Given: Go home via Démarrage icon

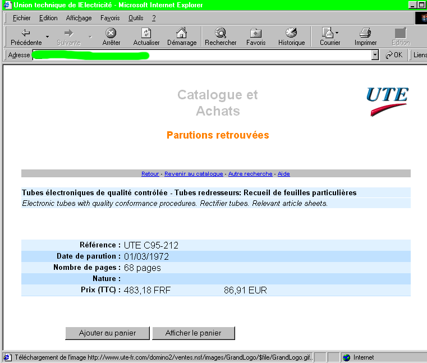Looking at the screenshot, I should point(181,33).
